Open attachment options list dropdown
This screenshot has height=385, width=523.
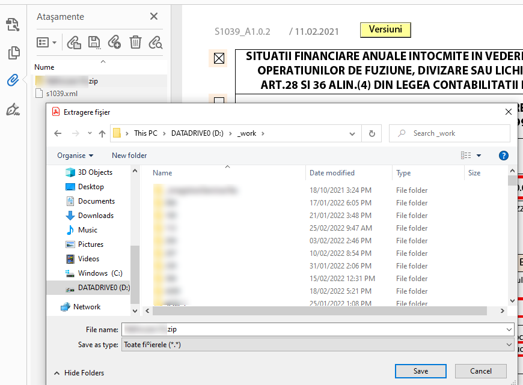(x=46, y=43)
